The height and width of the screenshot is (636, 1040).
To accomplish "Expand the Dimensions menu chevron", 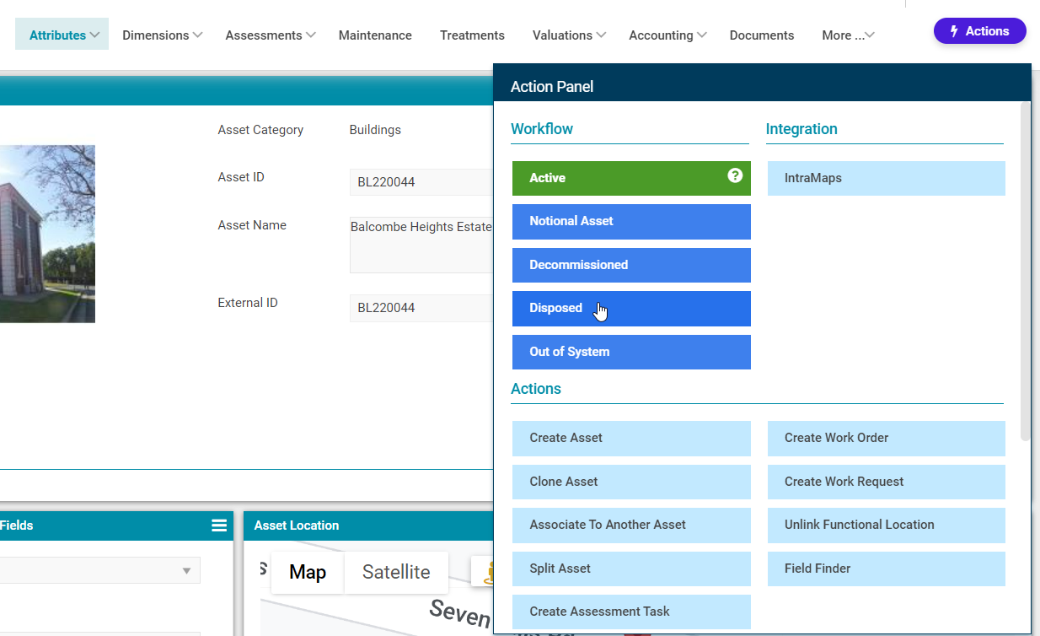I will 197,35.
